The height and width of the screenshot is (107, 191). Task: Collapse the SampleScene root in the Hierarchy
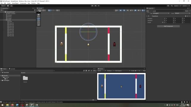[4, 12]
